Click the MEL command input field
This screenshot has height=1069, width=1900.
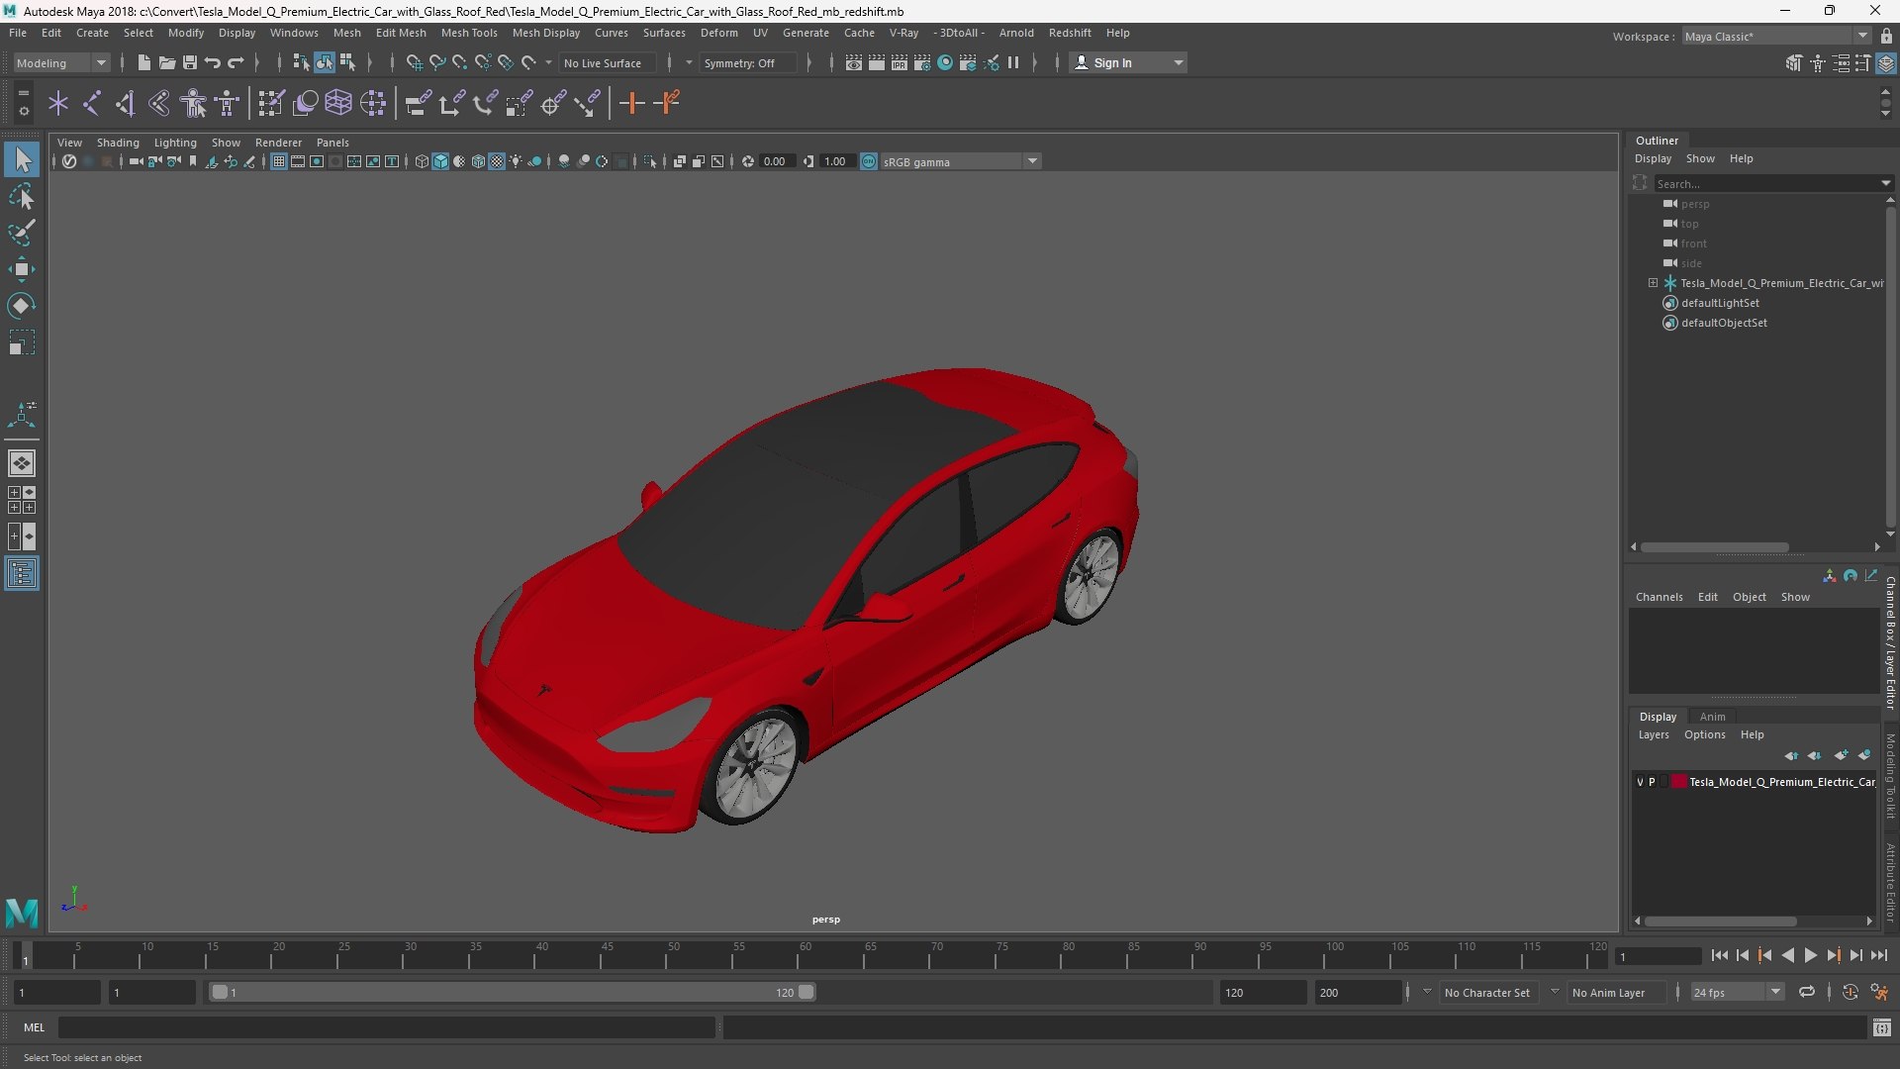pyautogui.click(x=386, y=1027)
